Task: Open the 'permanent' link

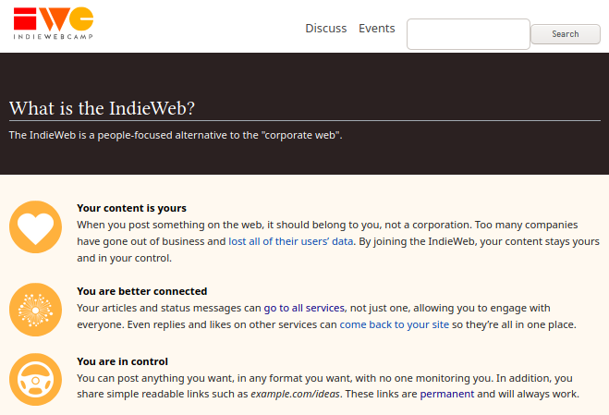Action: click(447, 394)
